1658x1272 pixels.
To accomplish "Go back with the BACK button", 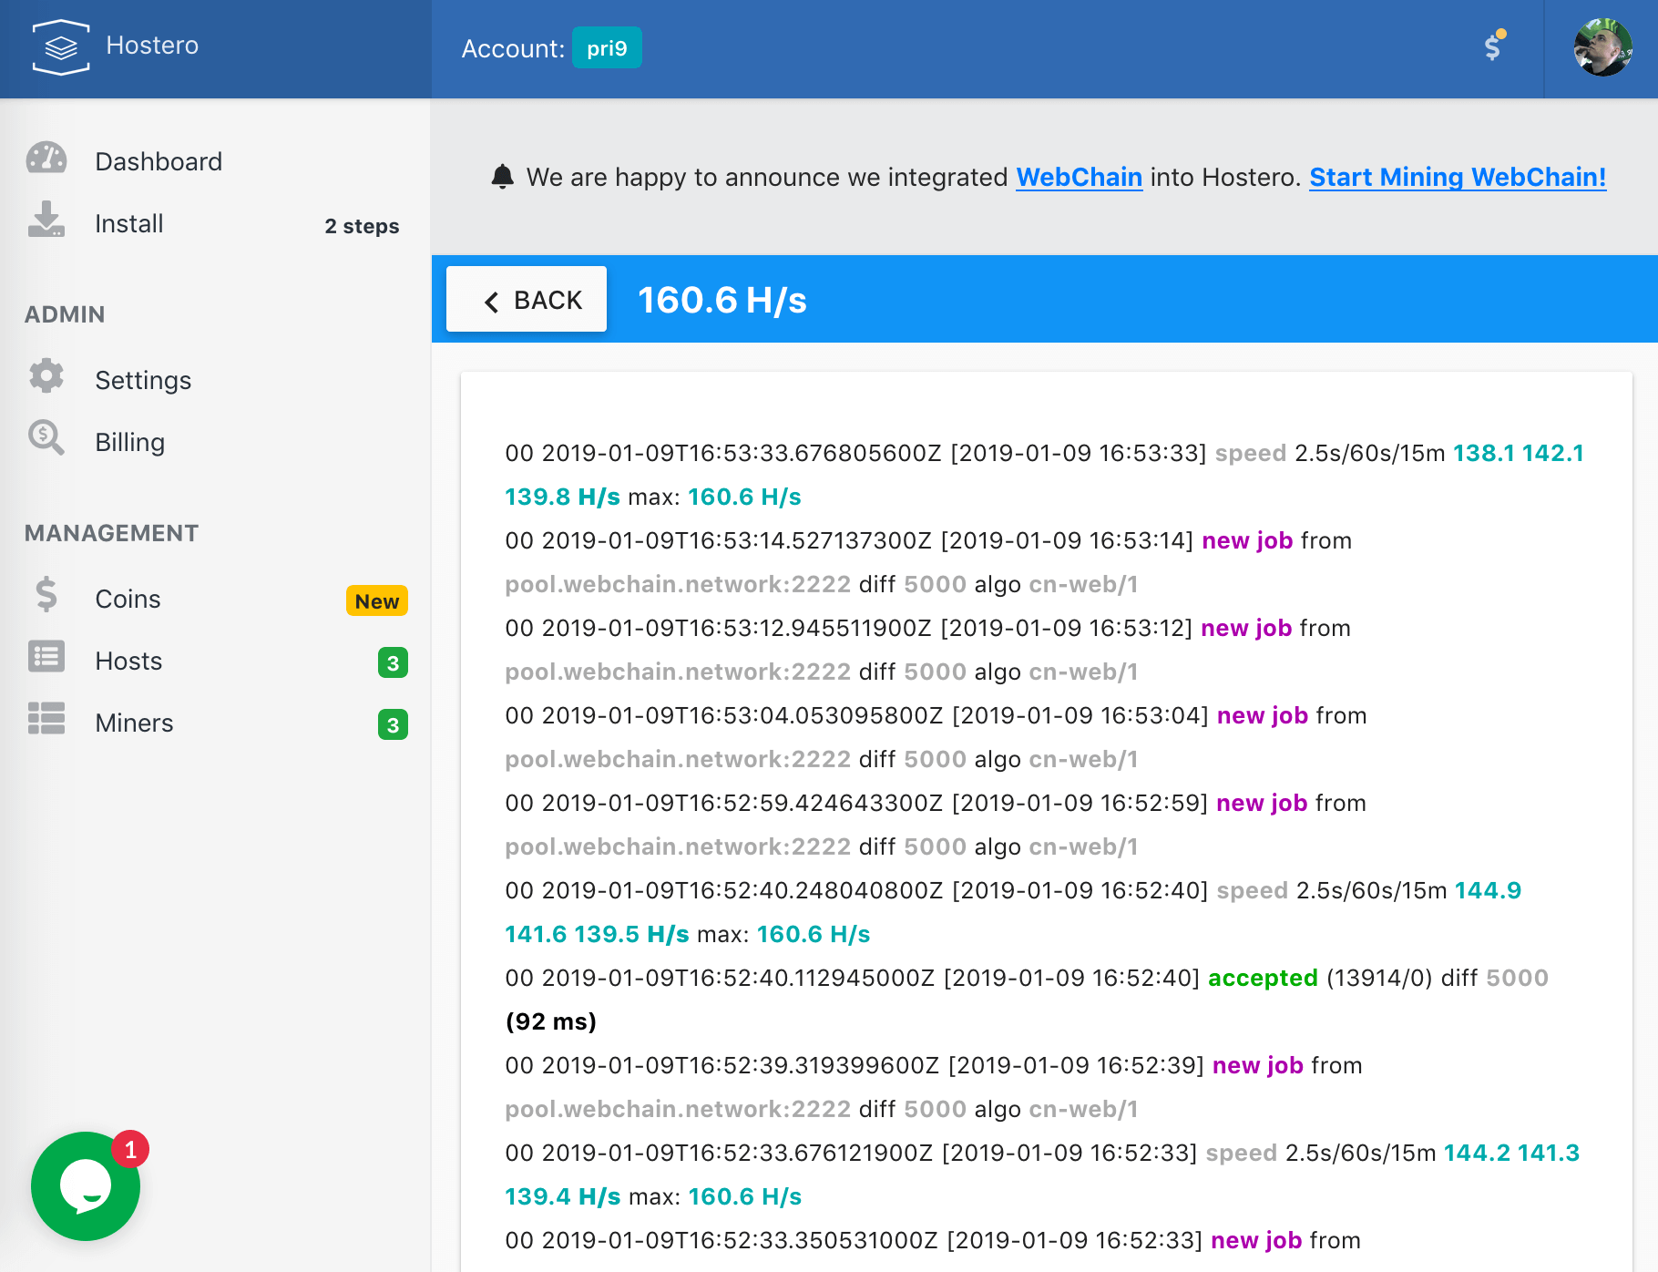I will click(527, 299).
